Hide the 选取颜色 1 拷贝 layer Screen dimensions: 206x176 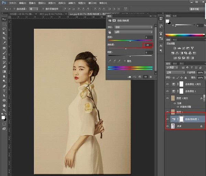pyautogui.click(x=168, y=84)
